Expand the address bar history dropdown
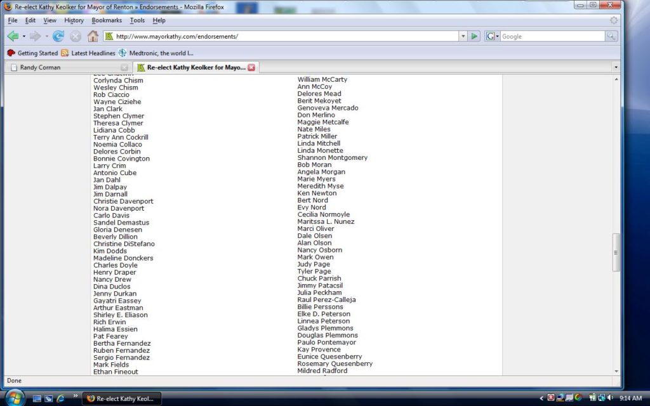 462,36
